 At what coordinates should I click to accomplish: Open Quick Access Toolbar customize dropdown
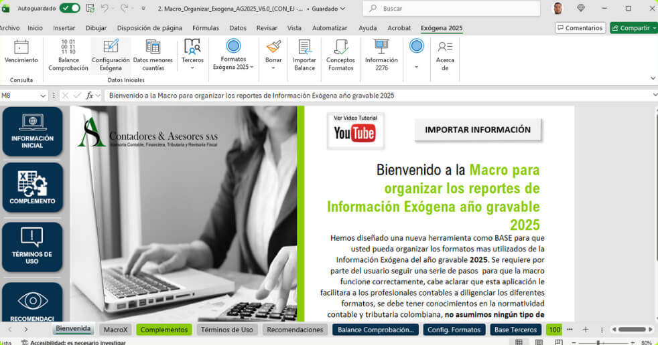point(143,9)
